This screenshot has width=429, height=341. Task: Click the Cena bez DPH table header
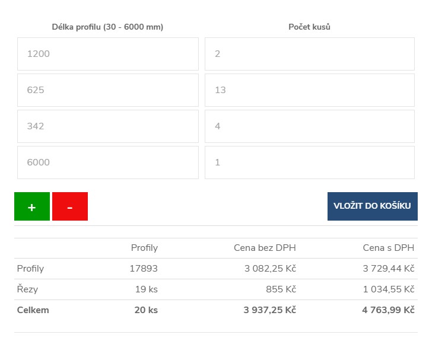click(265, 248)
